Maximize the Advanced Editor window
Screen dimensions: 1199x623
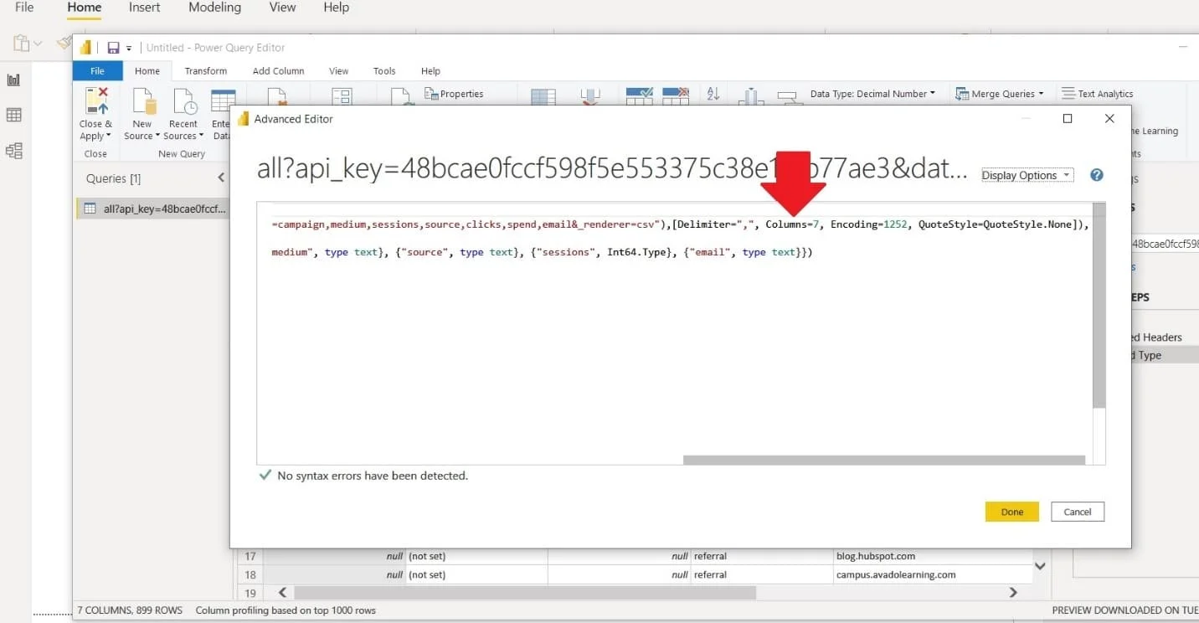(x=1068, y=119)
